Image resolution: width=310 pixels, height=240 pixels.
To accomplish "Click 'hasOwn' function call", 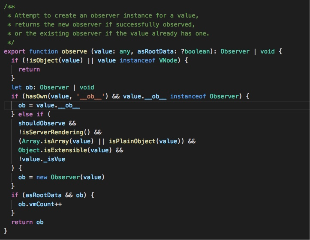I will click(36, 96).
